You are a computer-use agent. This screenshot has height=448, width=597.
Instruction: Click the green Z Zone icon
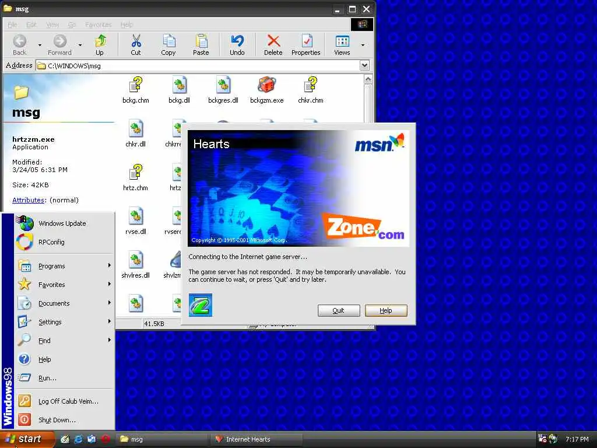point(201,304)
